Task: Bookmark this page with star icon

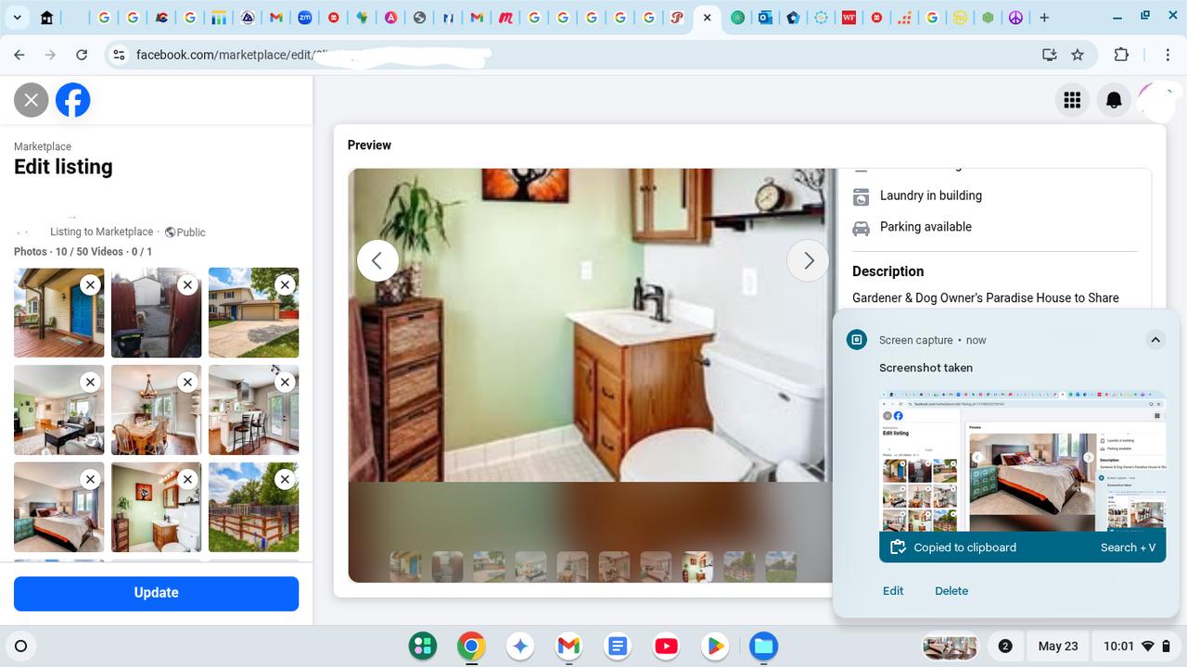Action: tap(1078, 55)
